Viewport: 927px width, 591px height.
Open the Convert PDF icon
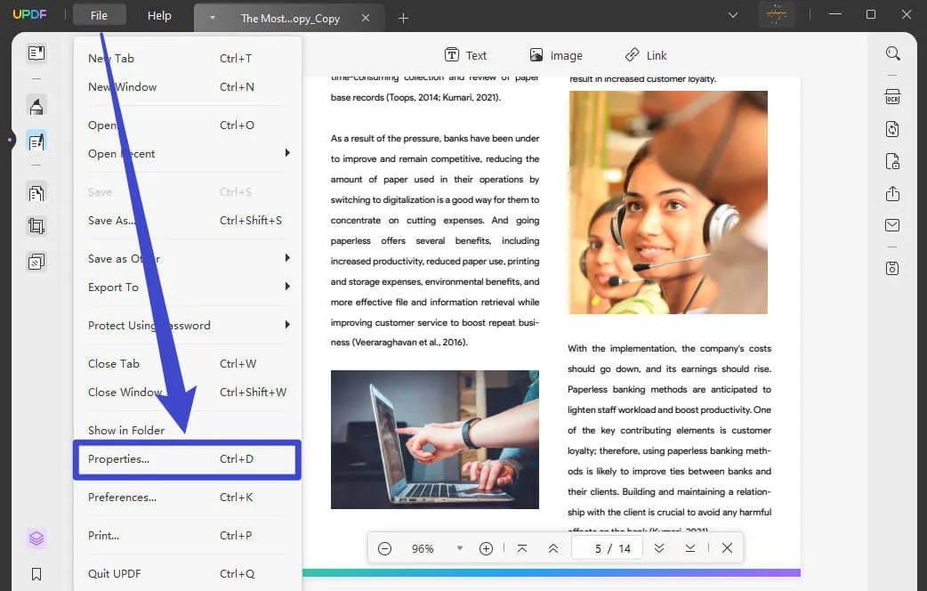[892, 129]
